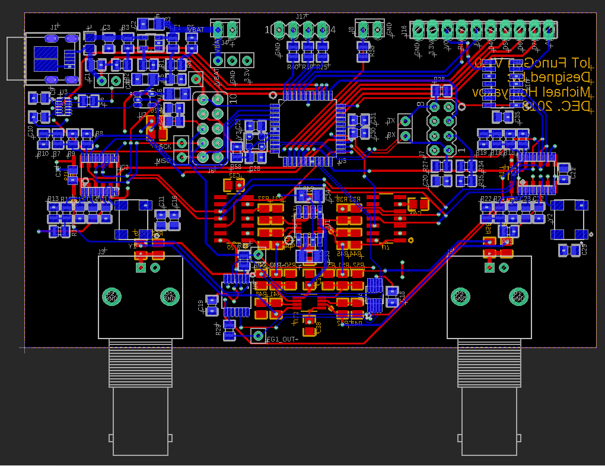Click the TX silkscreen label

391,121
